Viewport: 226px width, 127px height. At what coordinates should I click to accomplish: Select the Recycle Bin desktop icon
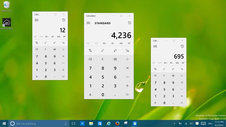(6, 6)
